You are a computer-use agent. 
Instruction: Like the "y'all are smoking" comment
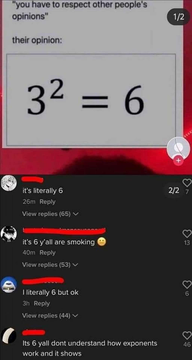point(186,234)
